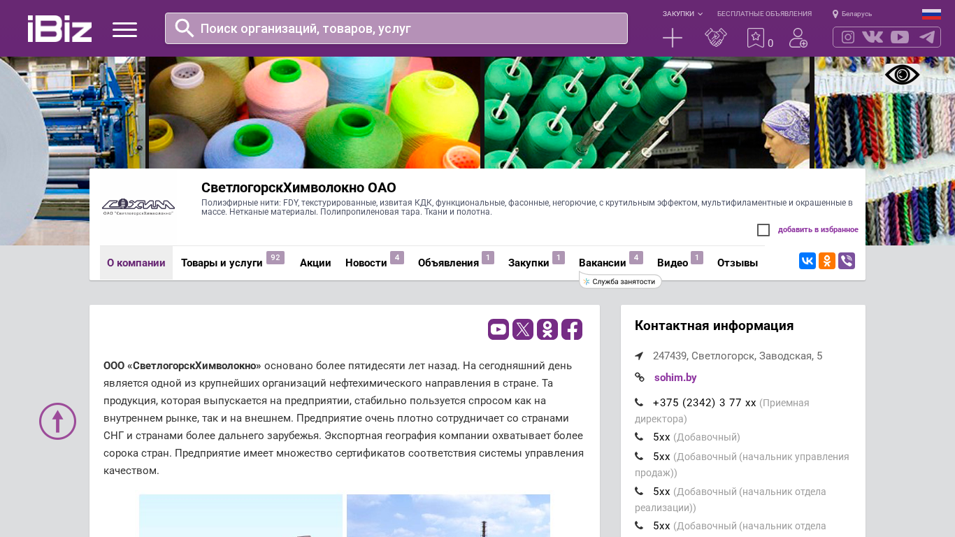Screen dimensions: 955x537
Task: Toggle accessibility eye icon on banner
Action: [902, 75]
